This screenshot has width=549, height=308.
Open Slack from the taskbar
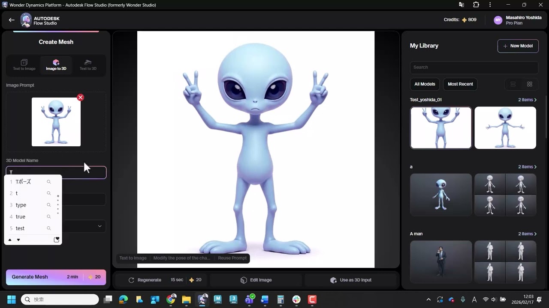click(296, 299)
